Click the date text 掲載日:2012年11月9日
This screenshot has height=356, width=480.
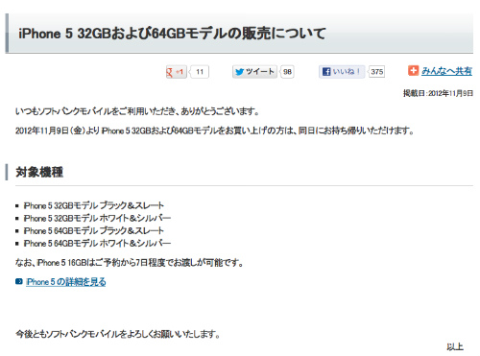pyautogui.click(x=438, y=93)
